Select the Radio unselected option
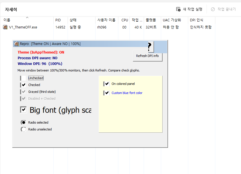The image size is (241, 174). 23,129
